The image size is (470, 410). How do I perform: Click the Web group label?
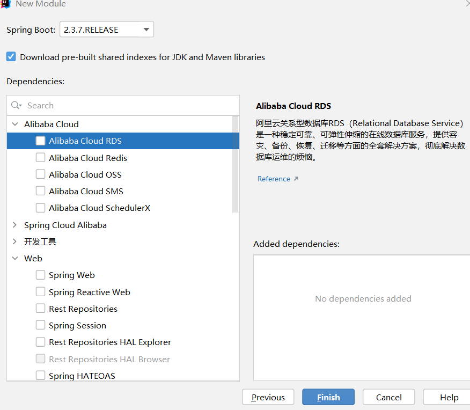point(33,258)
